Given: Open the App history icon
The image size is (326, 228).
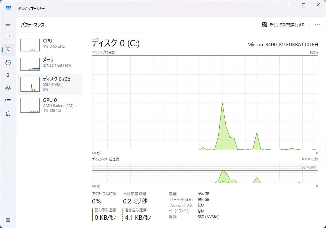Looking at the screenshot, I should [8, 63].
